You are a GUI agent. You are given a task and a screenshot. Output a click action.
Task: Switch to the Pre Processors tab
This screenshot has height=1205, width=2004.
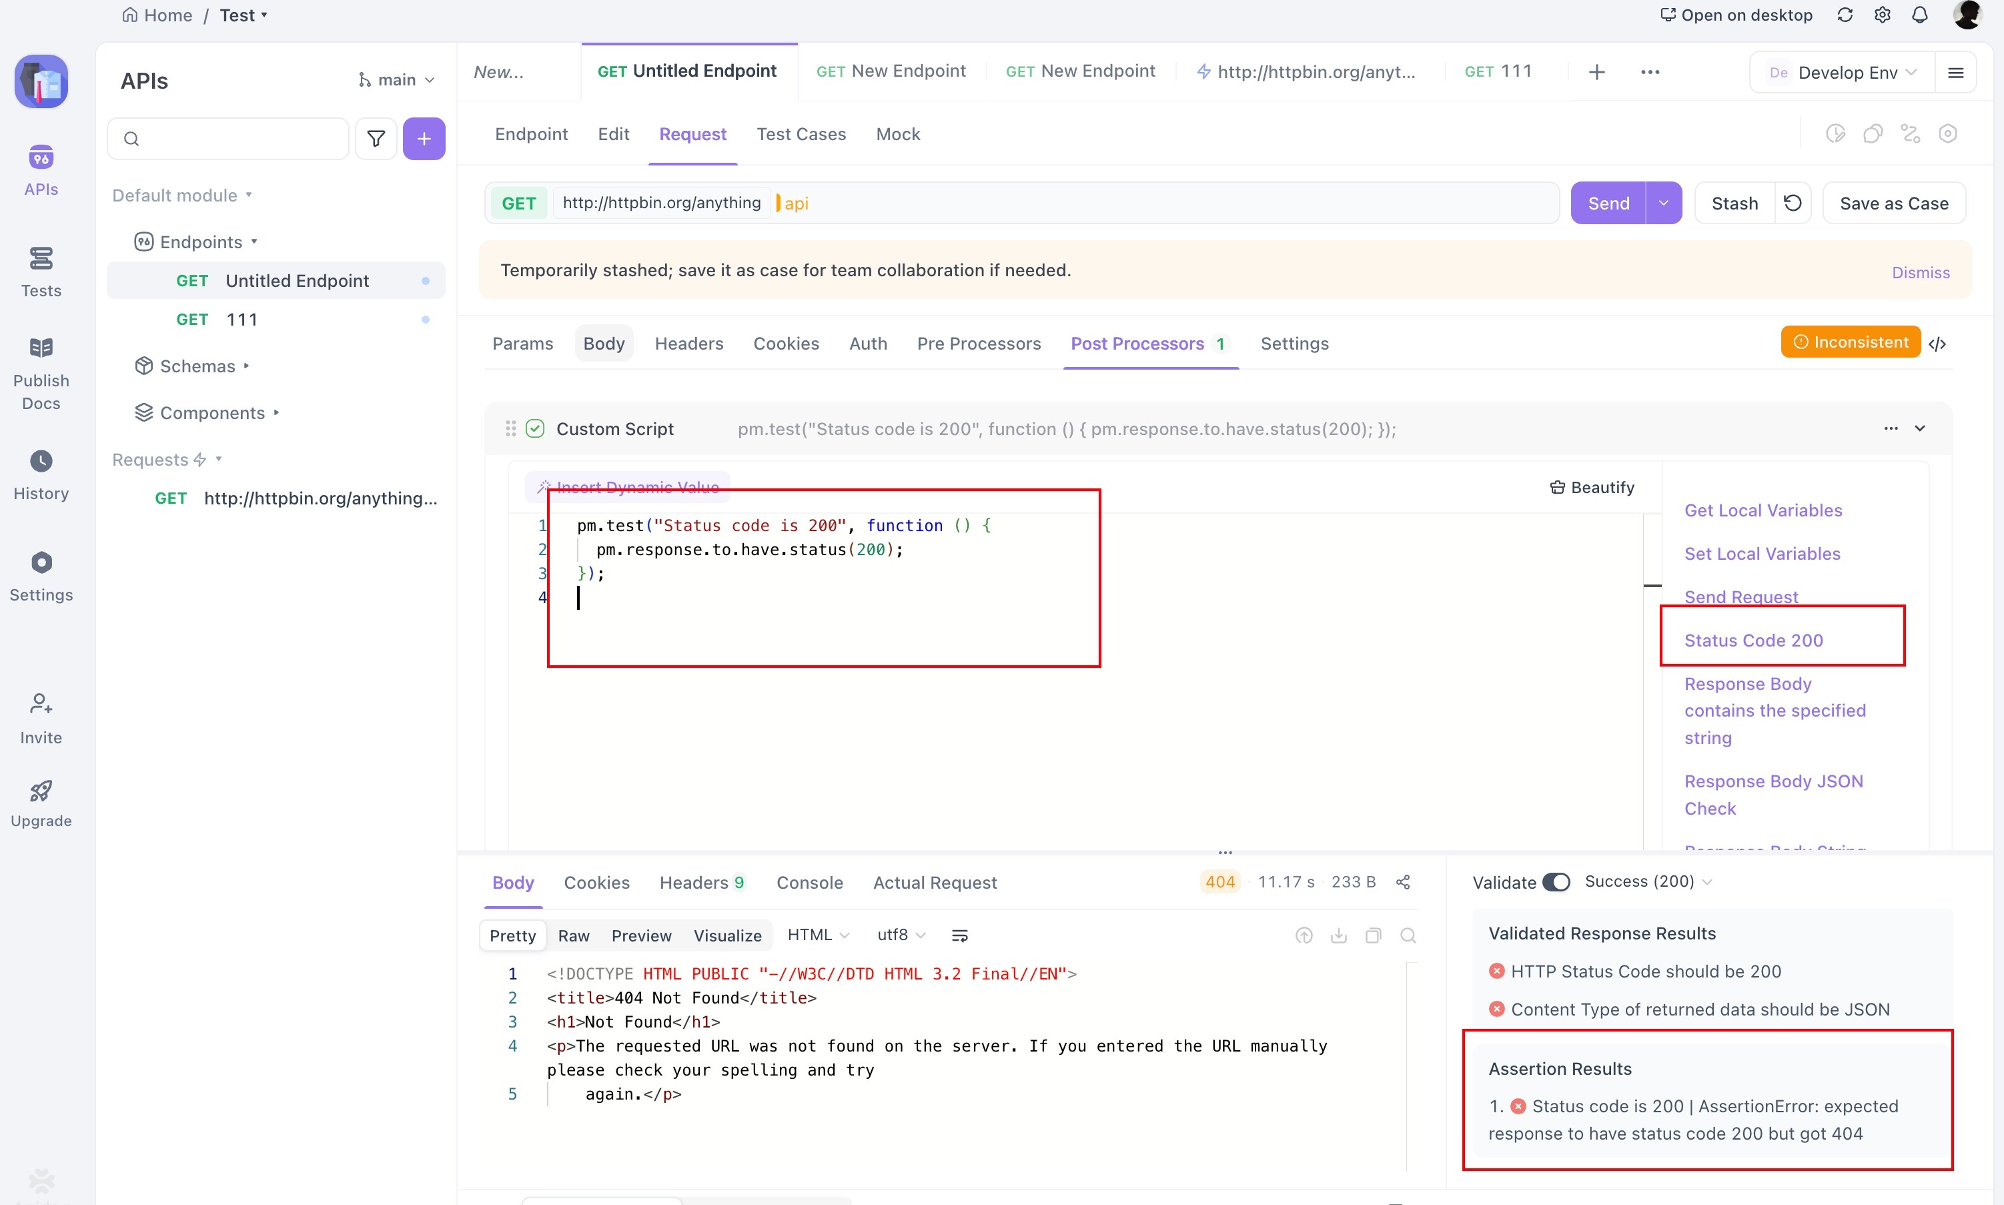978,344
